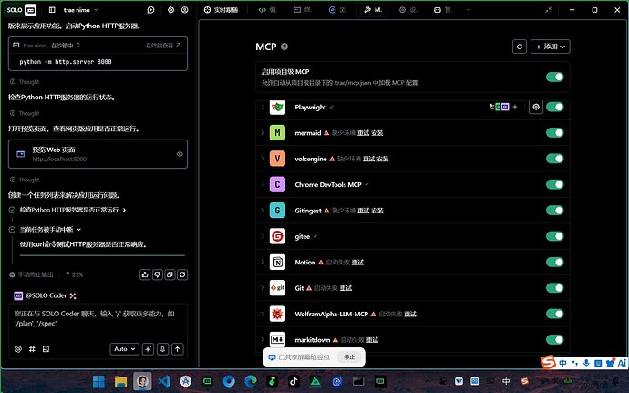Send the message with the up arrow
629x393 pixels.
point(178,349)
